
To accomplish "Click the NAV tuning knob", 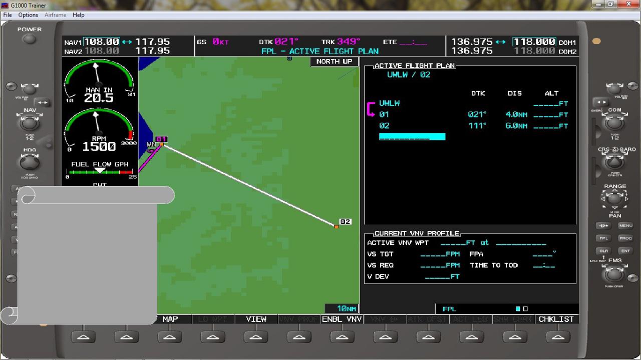I will [29, 122].
